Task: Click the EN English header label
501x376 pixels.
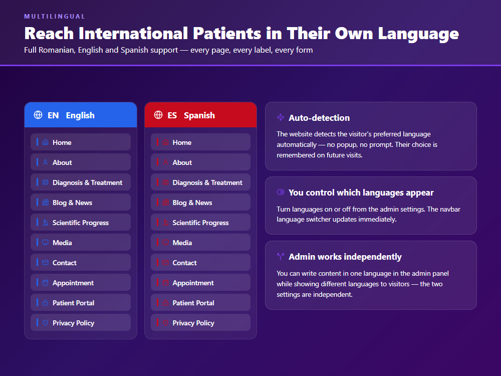Action: [x=71, y=115]
